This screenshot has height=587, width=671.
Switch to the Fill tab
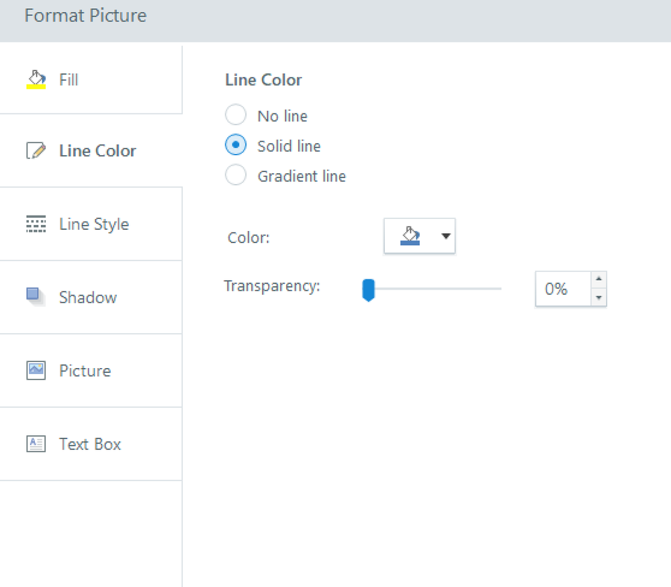69,80
